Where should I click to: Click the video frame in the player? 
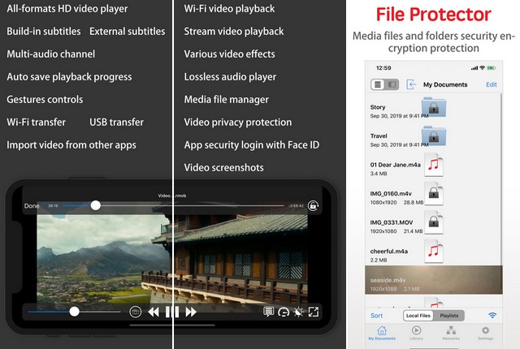[x=172, y=258]
